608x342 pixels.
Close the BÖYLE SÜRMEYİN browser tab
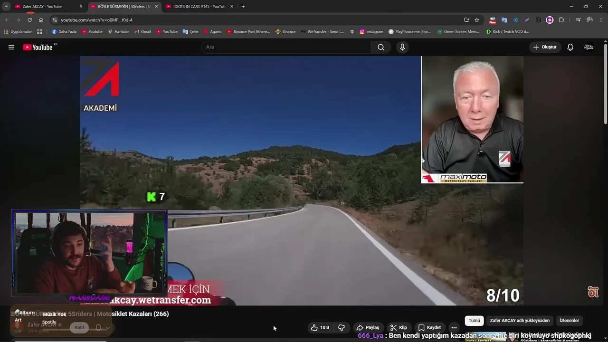pos(156,7)
